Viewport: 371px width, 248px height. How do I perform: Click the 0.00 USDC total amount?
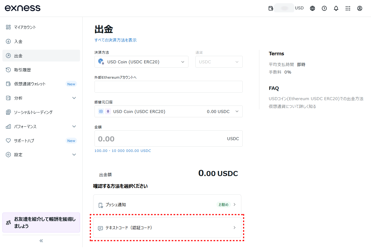coord(218,173)
